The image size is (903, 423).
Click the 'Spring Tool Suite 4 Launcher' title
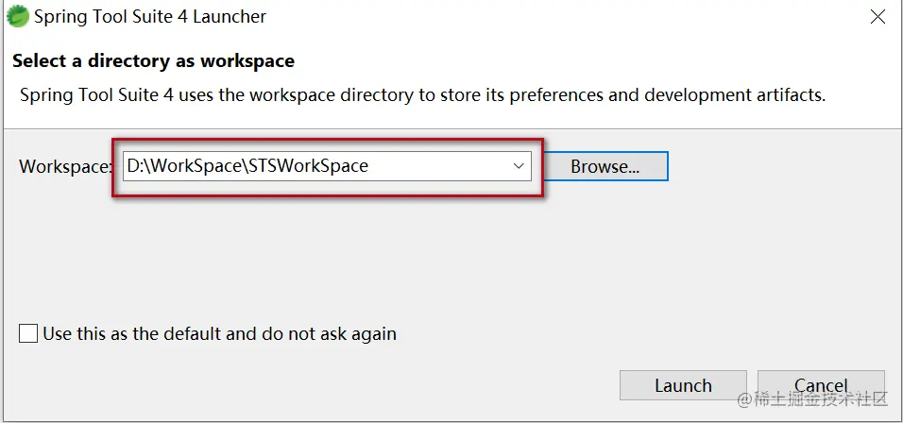pyautogui.click(x=150, y=17)
